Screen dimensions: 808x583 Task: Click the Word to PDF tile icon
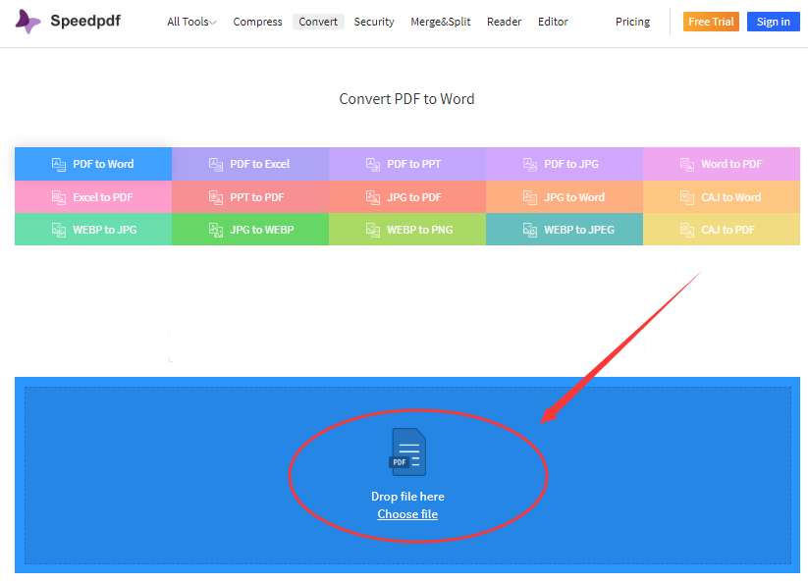pos(687,164)
